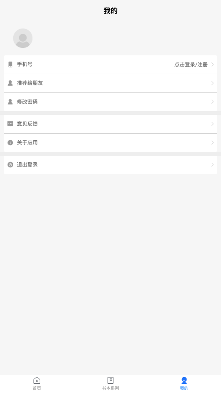Viewport: 221px width, 393px height.
Task: Click the power icon beside 退出登录
Action: (x=10, y=165)
